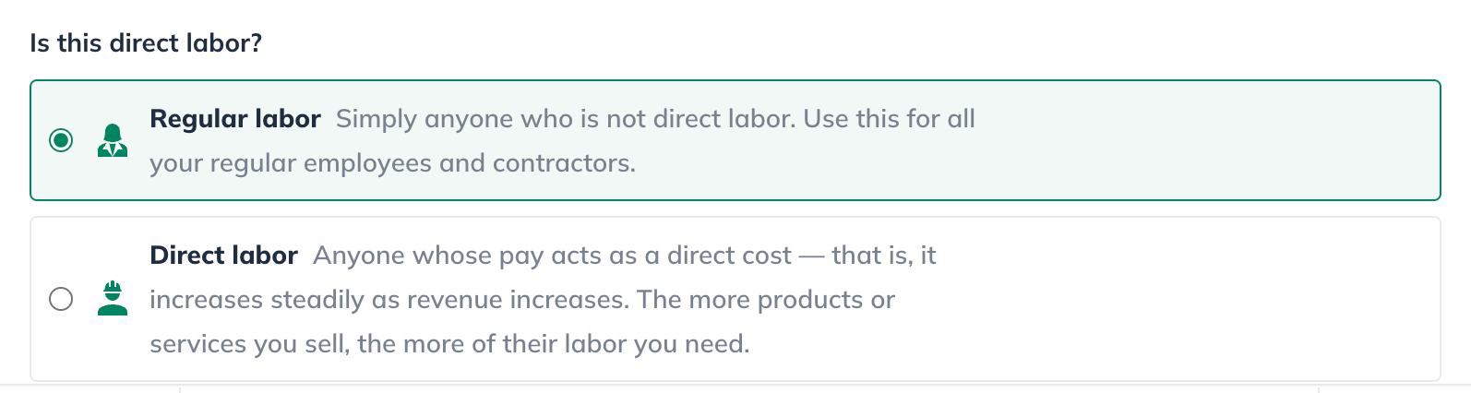The image size is (1471, 393).
Task: Click empty space inside Direct labor card
Action: [1200, 299]
